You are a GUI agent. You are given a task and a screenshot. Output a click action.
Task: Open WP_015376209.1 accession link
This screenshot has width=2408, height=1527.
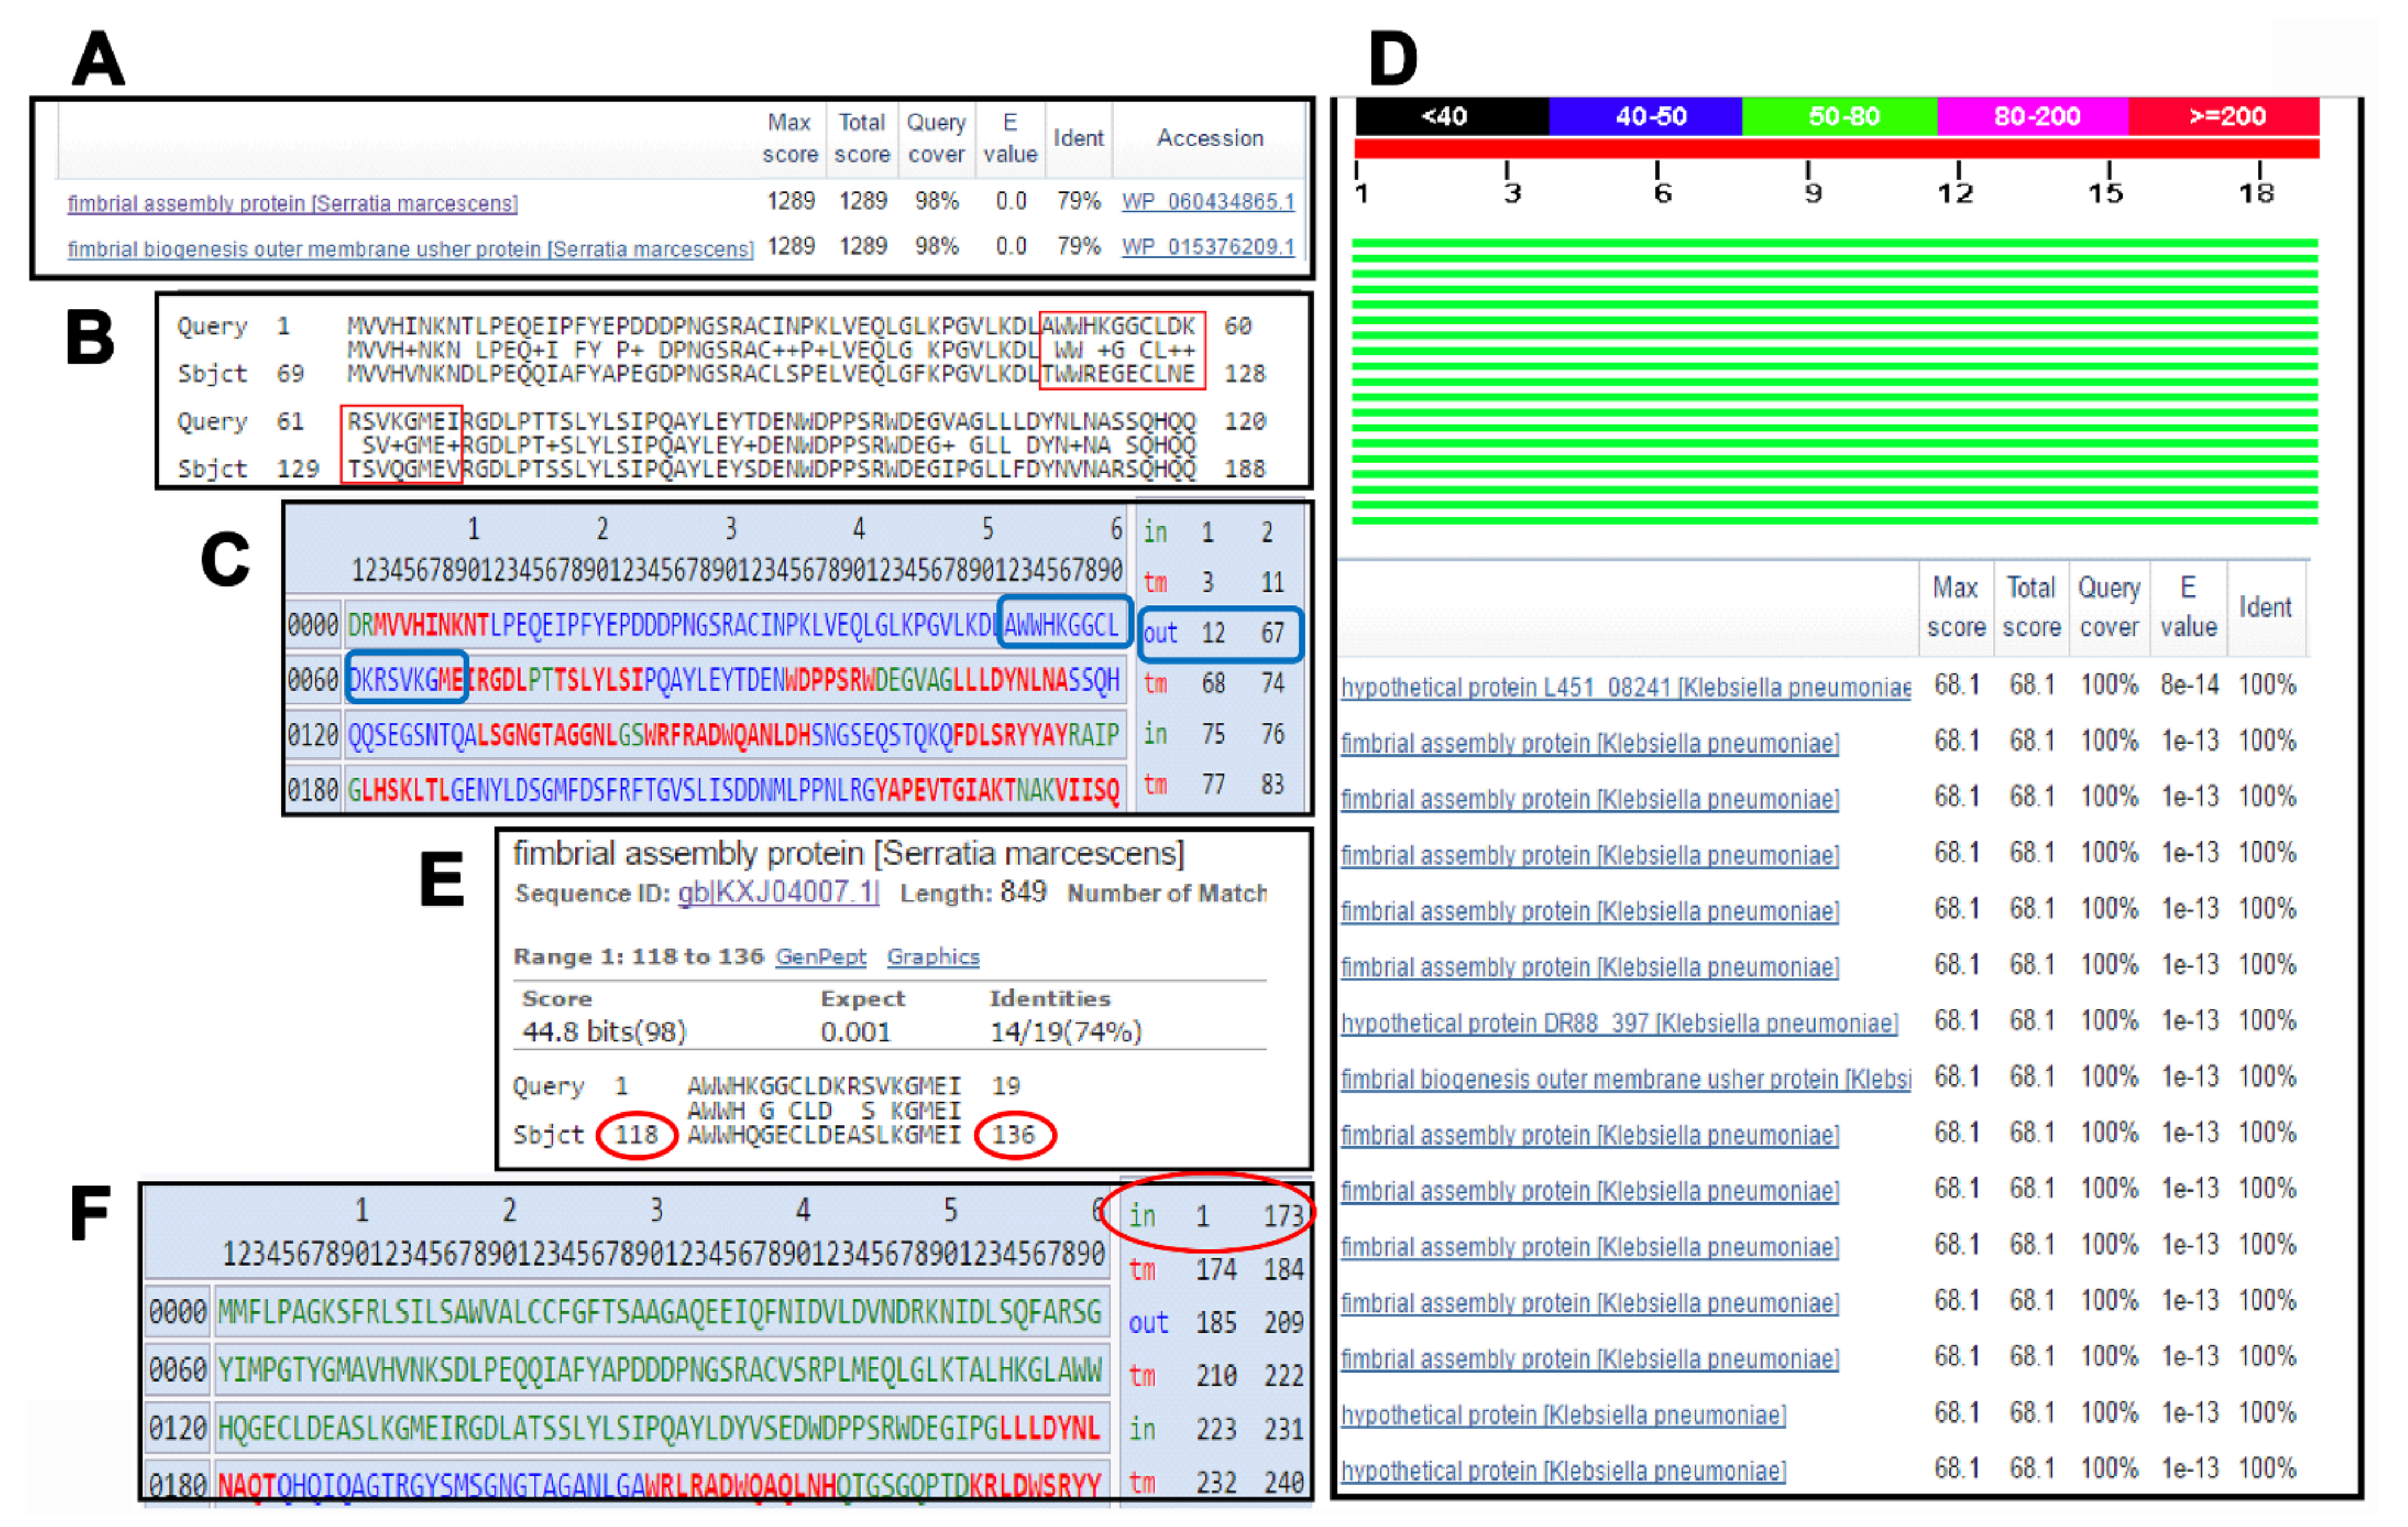1207,247
